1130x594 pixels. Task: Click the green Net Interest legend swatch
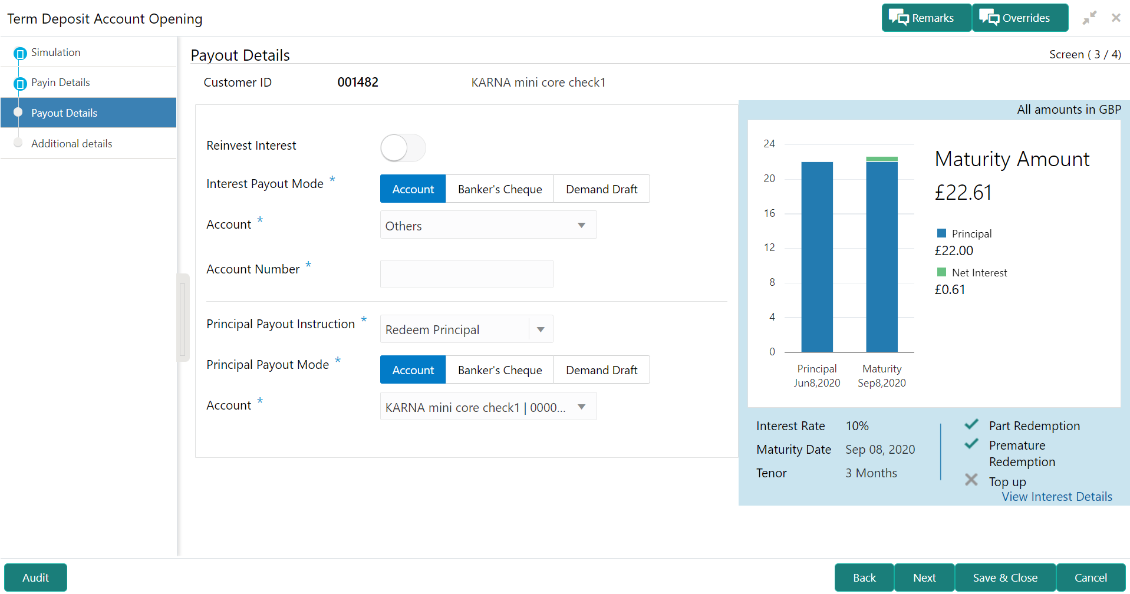click(x=941, y=272)
